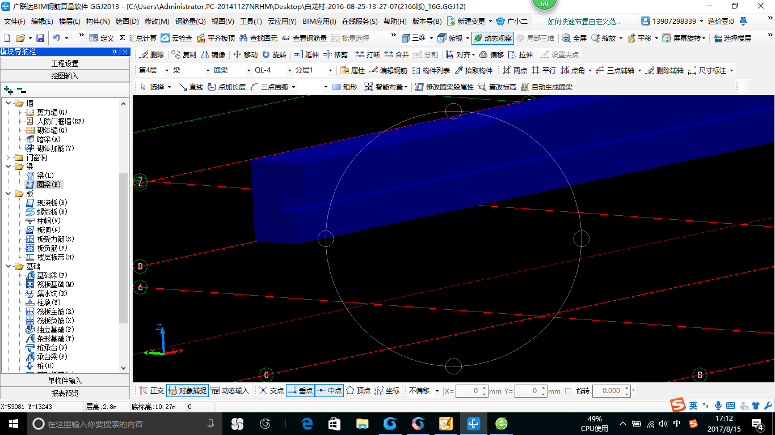This screenshot has width=775, height=435.
Task: Click the 选择楼层 button
Action: (732, 38)
